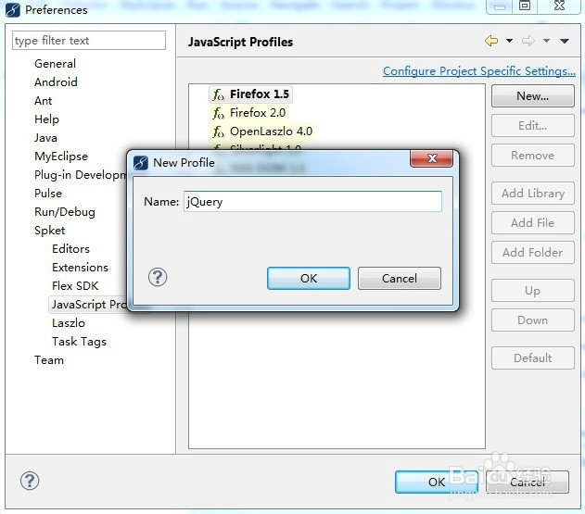
Task: Select Pulse in preferences tree
Action: (x=48, y=193)
